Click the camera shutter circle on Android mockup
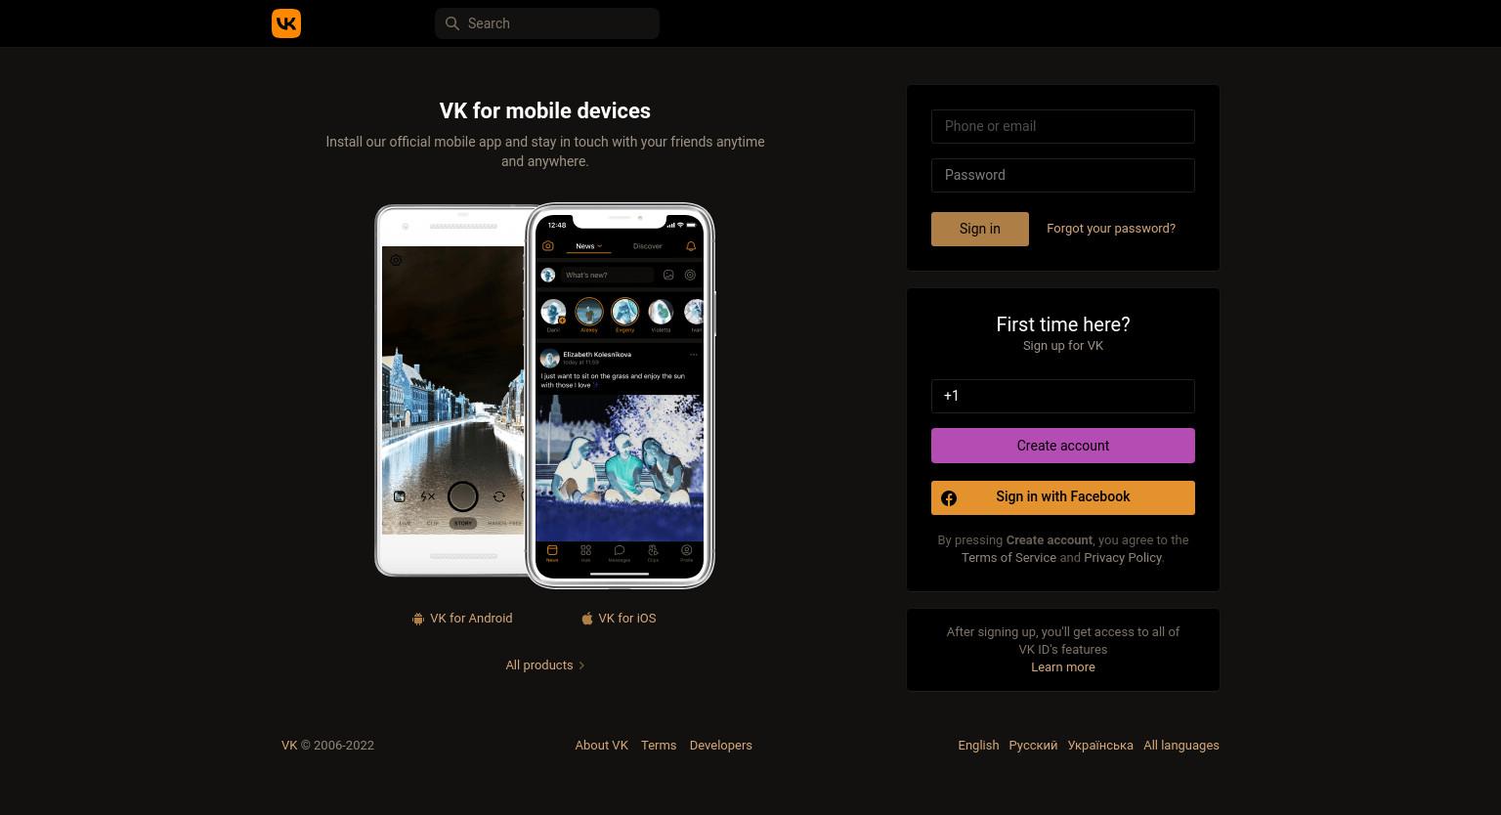This screenshot has width=1501, height=815. 463,496
